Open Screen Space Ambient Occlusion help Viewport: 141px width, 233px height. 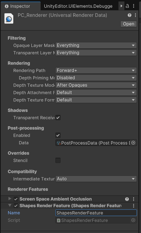pos(127,199)
